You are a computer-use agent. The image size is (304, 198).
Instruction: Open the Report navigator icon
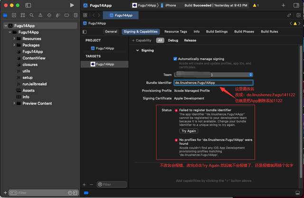(76, 15)
